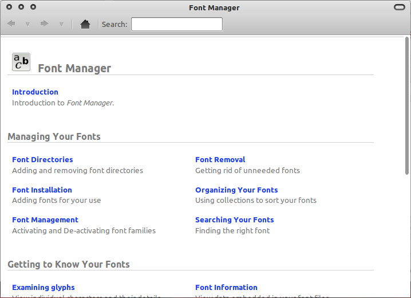This screenshot has height=298, width=411.
Task: Click text 'Introduction to Font Manager.'
Action: 63,103
